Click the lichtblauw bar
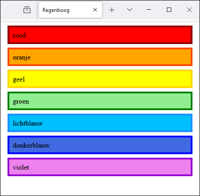The image size is (200, 196). pyautogui.click(x=100, y=123)
